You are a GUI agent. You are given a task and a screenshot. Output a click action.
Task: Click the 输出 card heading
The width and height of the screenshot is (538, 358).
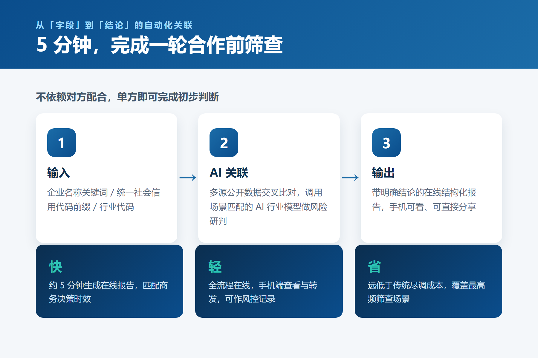[383, 173]
